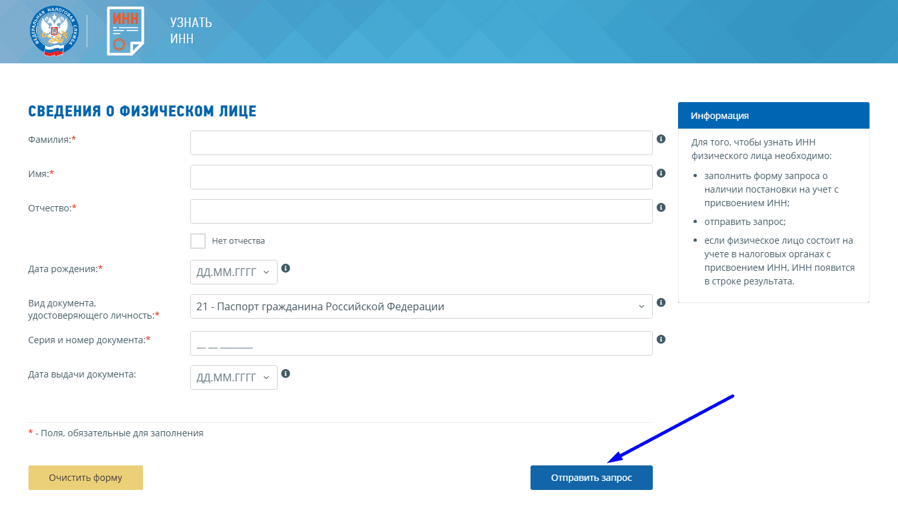Click the Серия и номер документа field
898x510 pixels.
421,343
